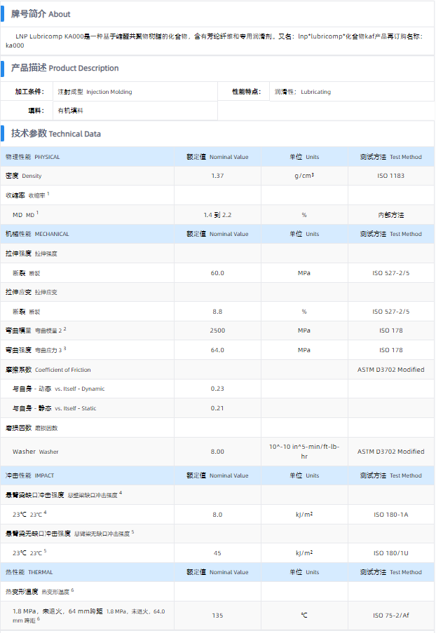Image resolution: width=436 pixels, height=633 pixels.
Task: Select the Itself - Dynamic friction value 0.23
Action: click(x=217, y=389)
